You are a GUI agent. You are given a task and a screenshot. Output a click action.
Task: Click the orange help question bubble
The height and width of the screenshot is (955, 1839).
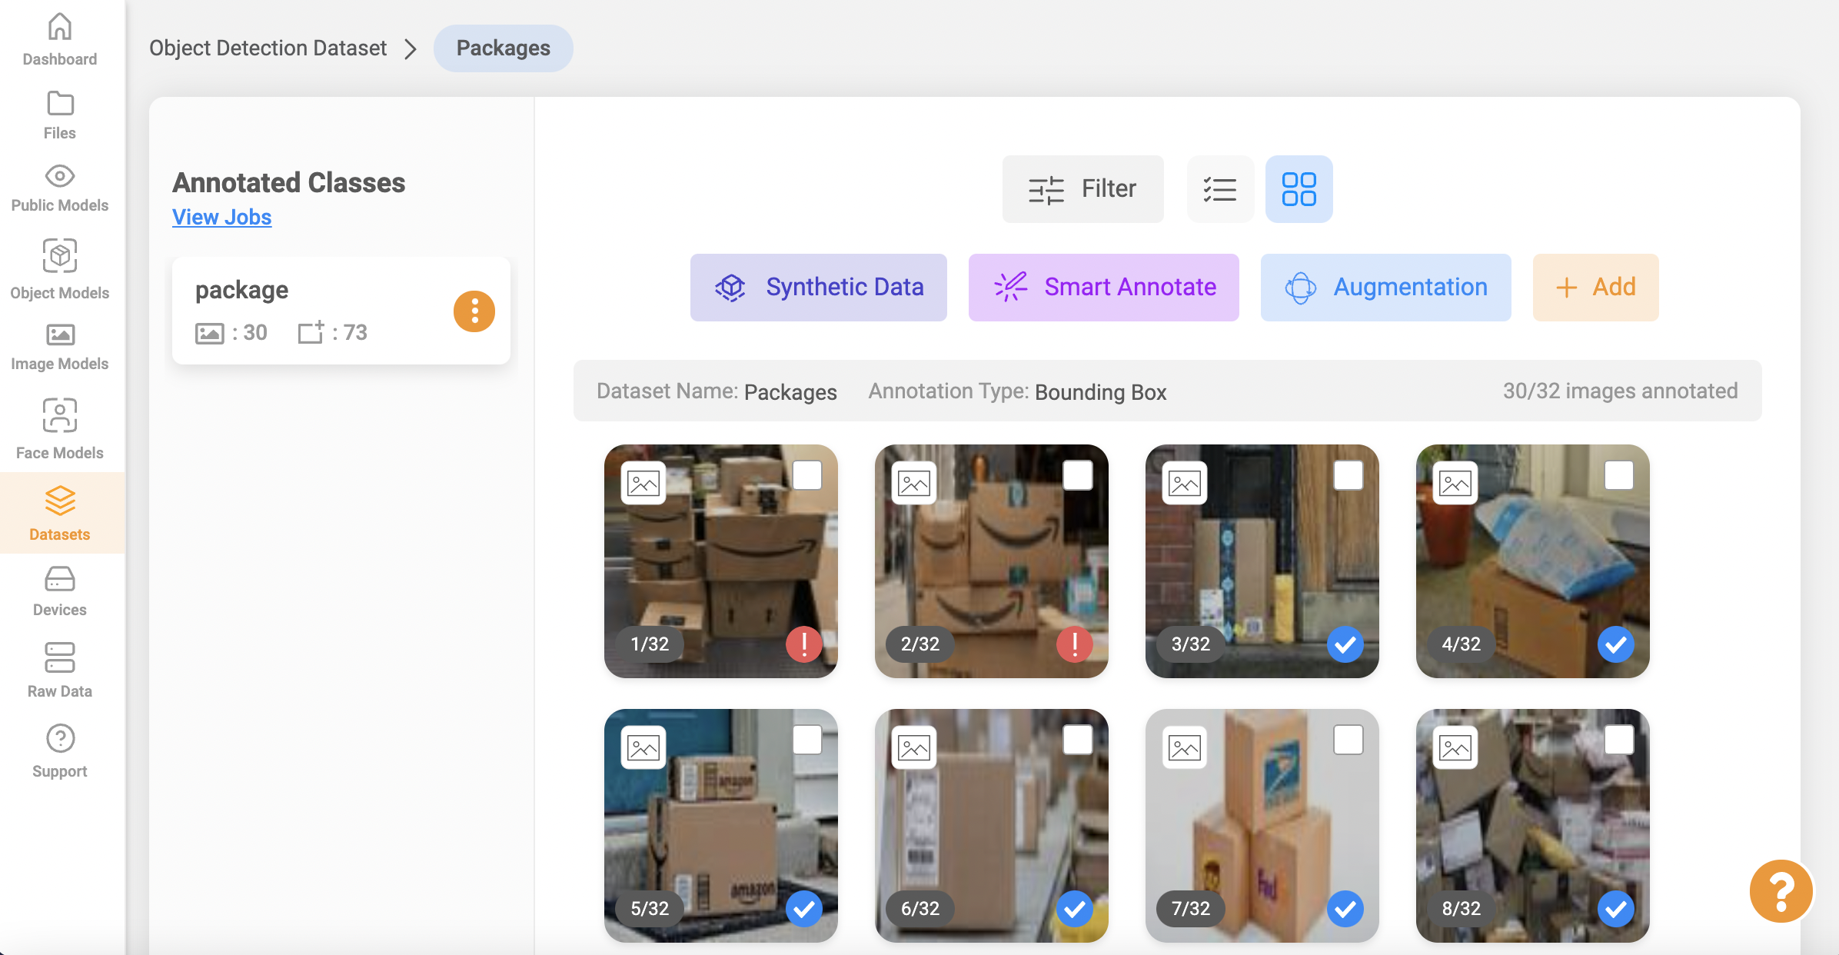click(1781, 890)
